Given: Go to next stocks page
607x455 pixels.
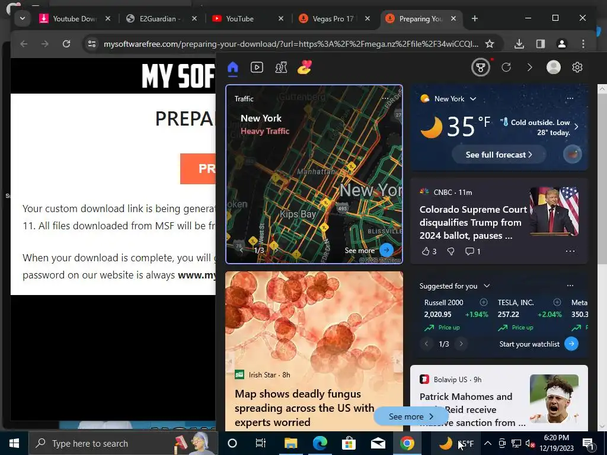Looking at the screenshot, I should [x=461, y=344].
